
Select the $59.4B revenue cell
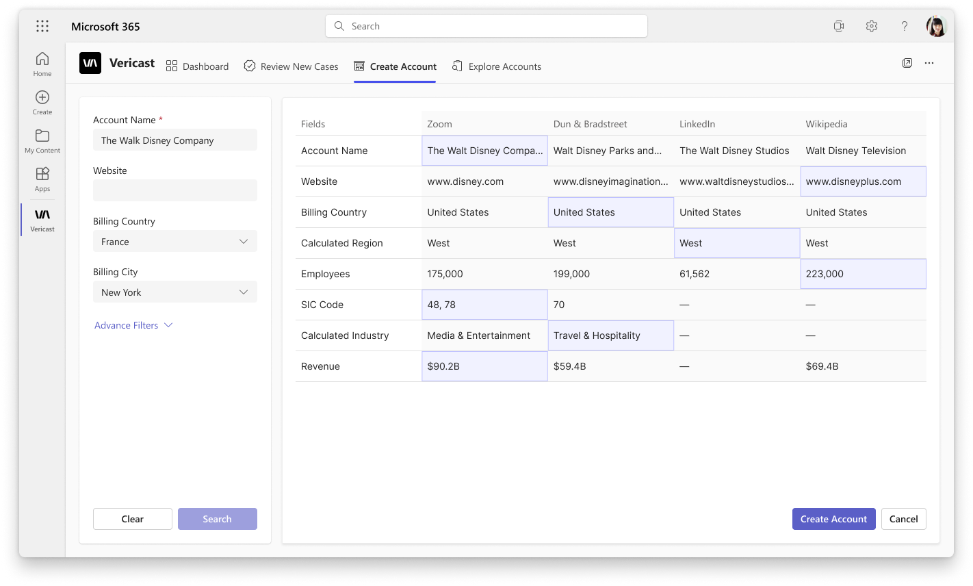point(611,366)
